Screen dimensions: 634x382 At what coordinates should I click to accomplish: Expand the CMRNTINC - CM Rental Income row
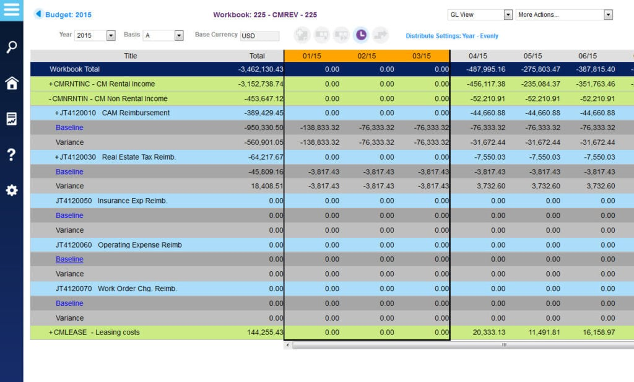point(51,84)
